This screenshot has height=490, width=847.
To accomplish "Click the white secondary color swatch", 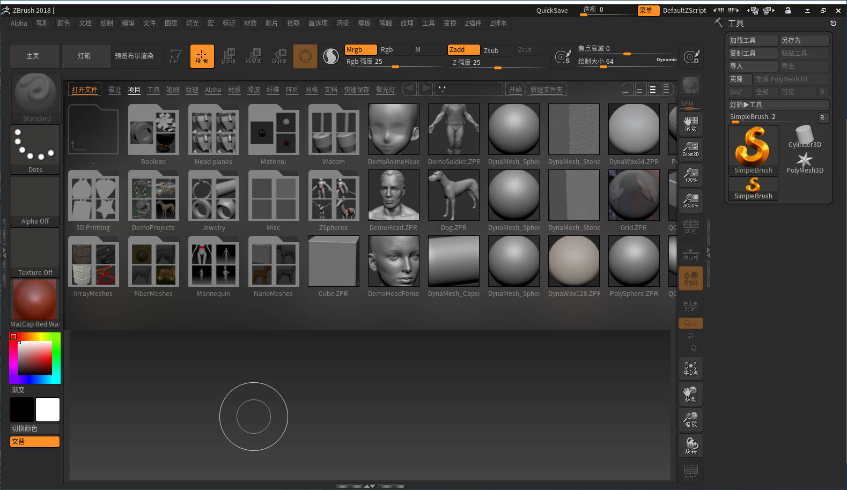I will (x=48, y=410).
